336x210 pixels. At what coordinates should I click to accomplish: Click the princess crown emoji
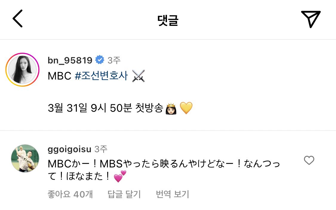click(171, 108)
